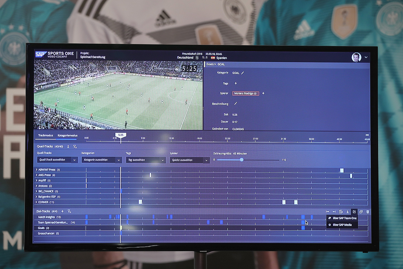Expand ABW/MF Press track row
Screen dimensions: 403x269
click(36, 170)
